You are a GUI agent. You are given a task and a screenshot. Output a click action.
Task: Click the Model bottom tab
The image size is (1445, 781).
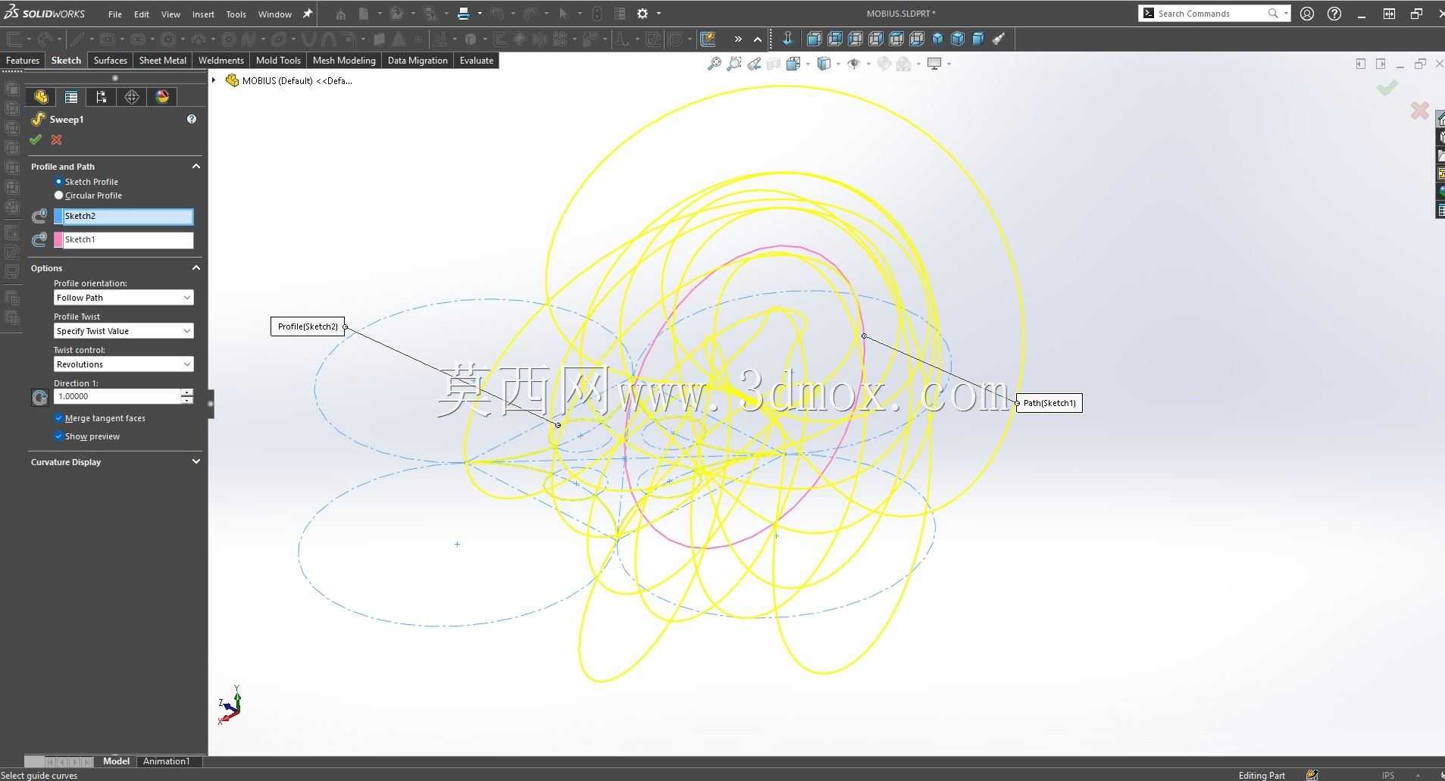click(116, 761)
